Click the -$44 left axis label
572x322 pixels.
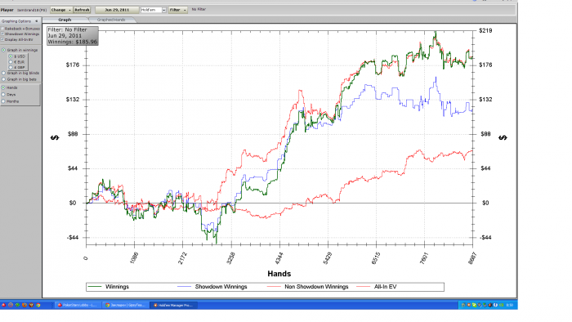[73, 237]
